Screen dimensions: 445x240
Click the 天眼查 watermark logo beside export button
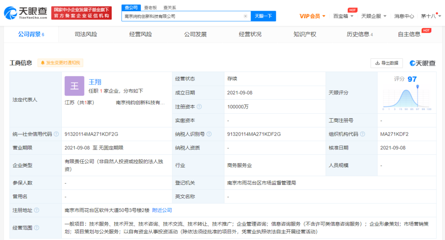pos(422,63)
